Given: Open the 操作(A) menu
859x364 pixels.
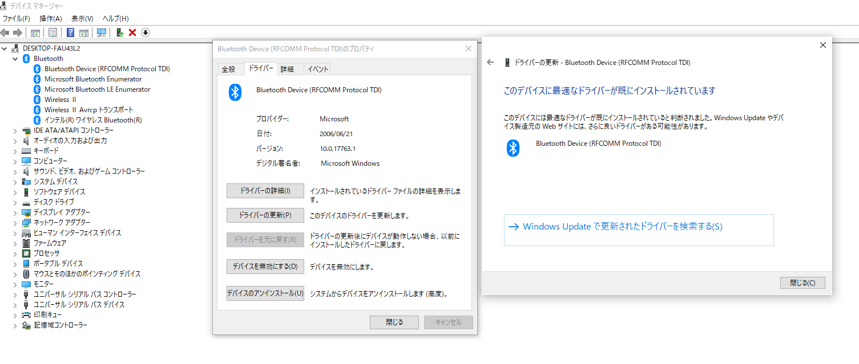Looking at the screenshot, I should (51, 19).
